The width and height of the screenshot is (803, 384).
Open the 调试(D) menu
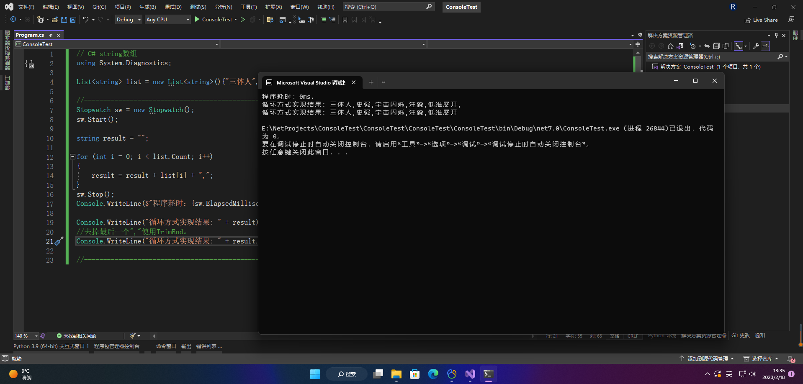tap(173, 7)
